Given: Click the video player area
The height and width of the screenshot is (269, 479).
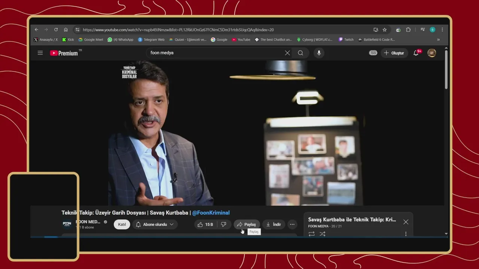Looking at the screenshot, I should click(x=238, y=133).
